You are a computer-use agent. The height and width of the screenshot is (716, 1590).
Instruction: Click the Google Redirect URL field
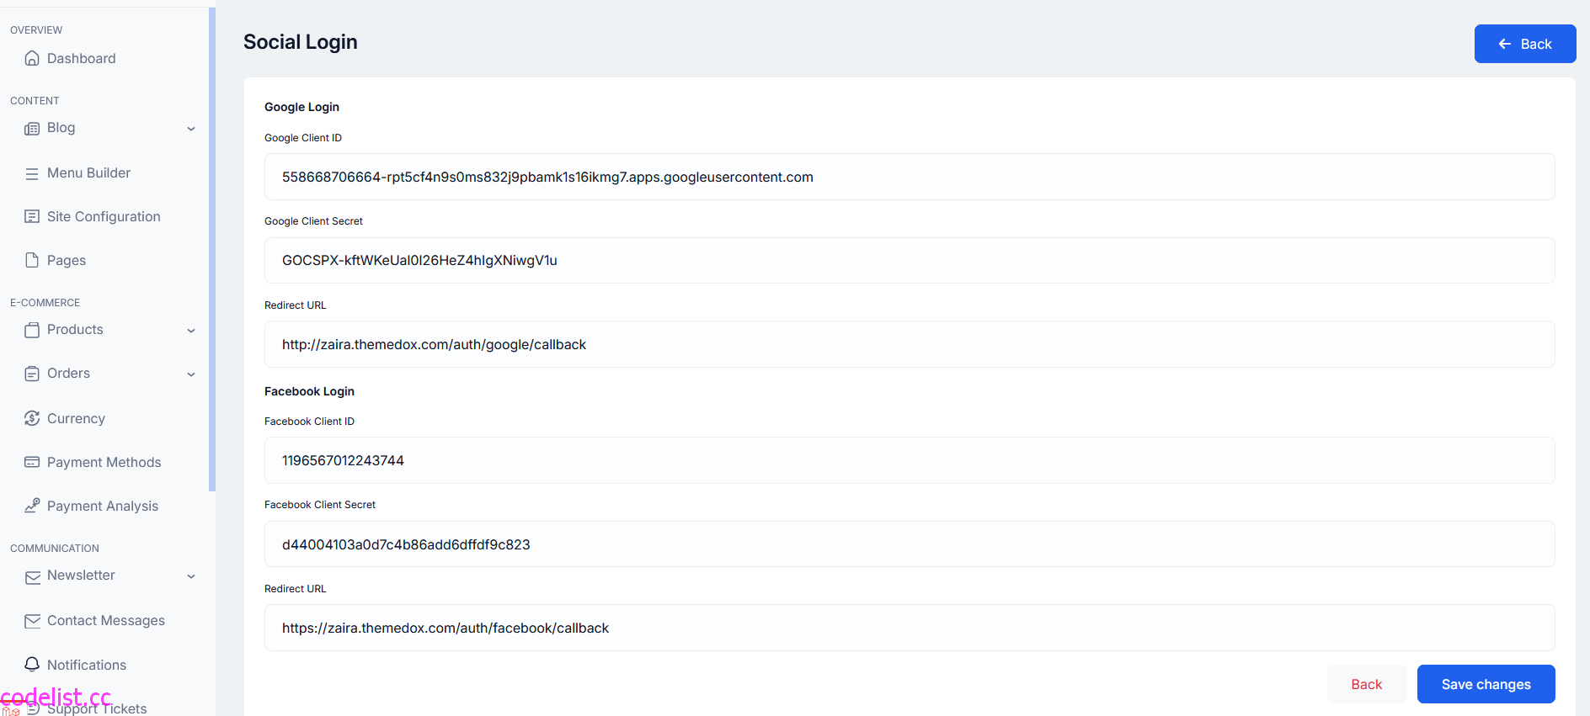click(x=910, y=344)
